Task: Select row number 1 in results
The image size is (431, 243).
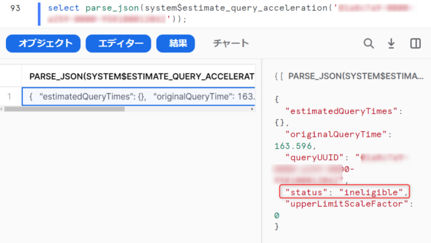Action: click(x=9, y=96)
